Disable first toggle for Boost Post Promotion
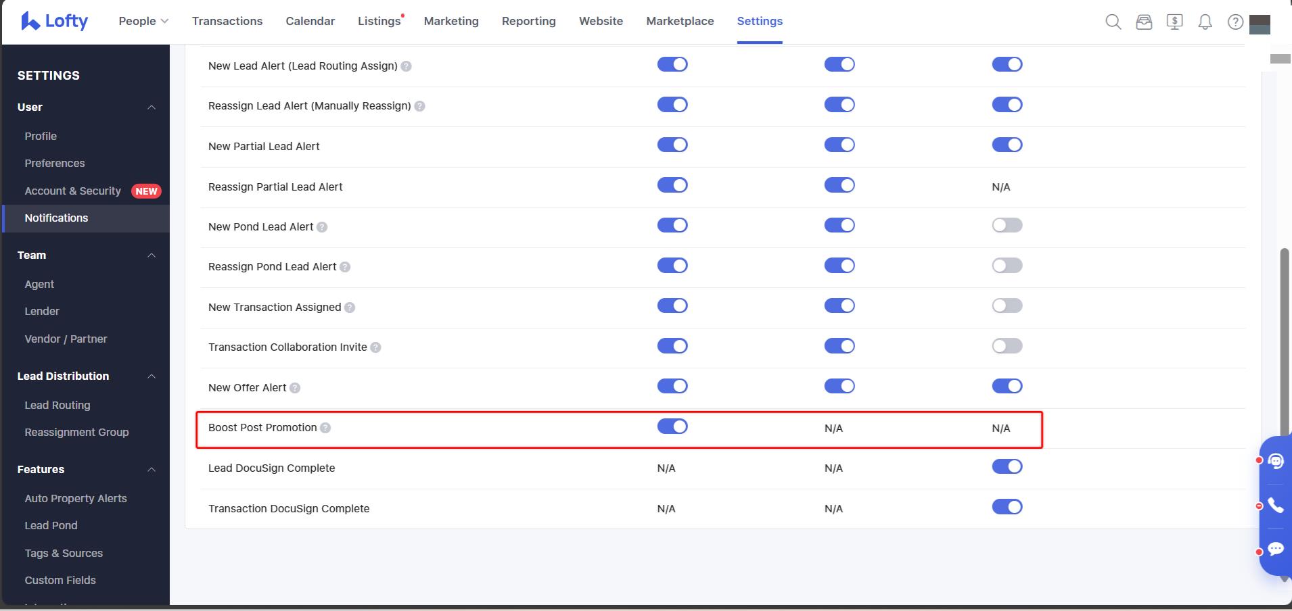The height and width of the screenshot is (611, 1292). click(672, 426)
